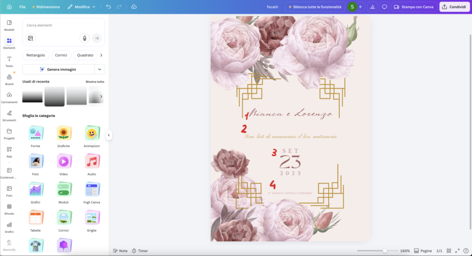472x256 pixels.
Task: Open the App sidebar tab
Action: click(x=9, y=151)
